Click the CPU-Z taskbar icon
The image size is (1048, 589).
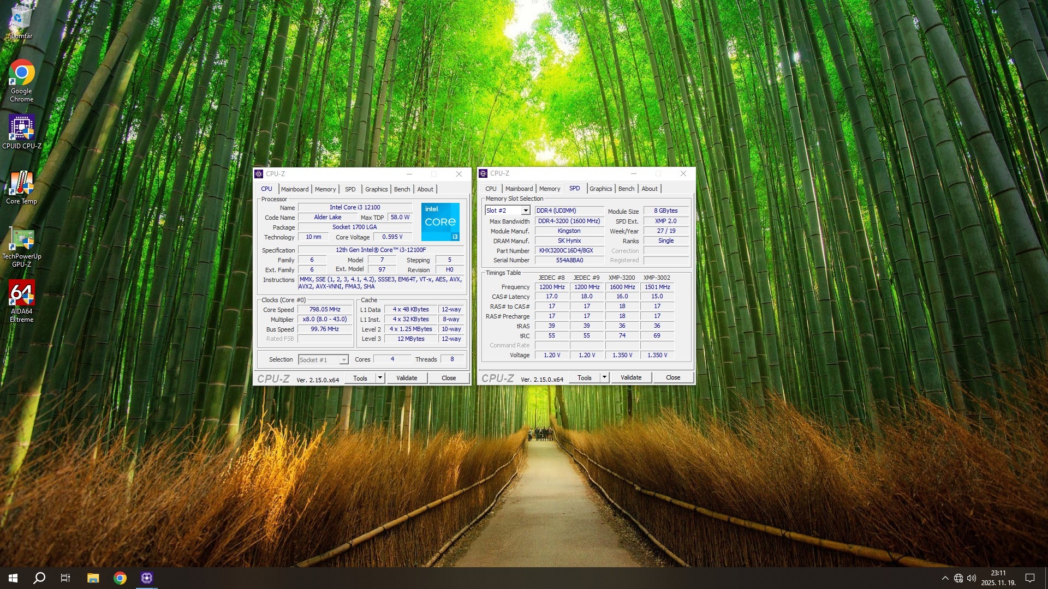[x=146, y=578]
